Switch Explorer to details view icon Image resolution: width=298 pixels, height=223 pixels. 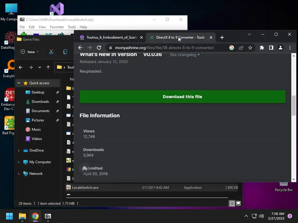point(232,204)
